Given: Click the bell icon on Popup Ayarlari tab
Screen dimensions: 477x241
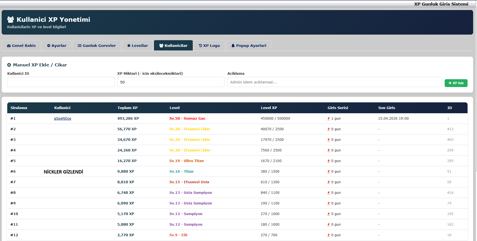Looking at the screenshot, I should click(233, 46).
